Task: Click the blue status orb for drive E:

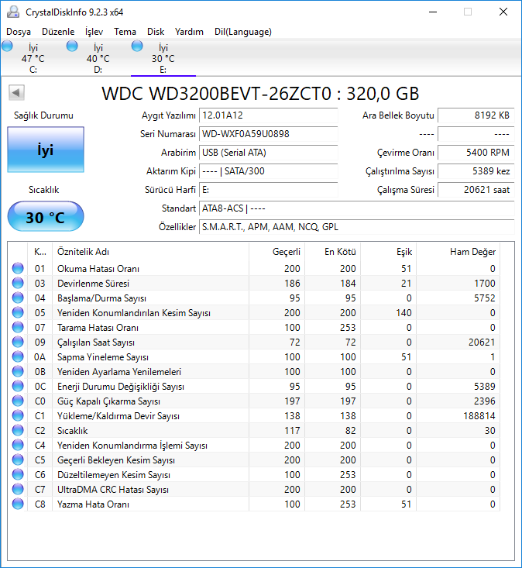Action: pos(137,46)
